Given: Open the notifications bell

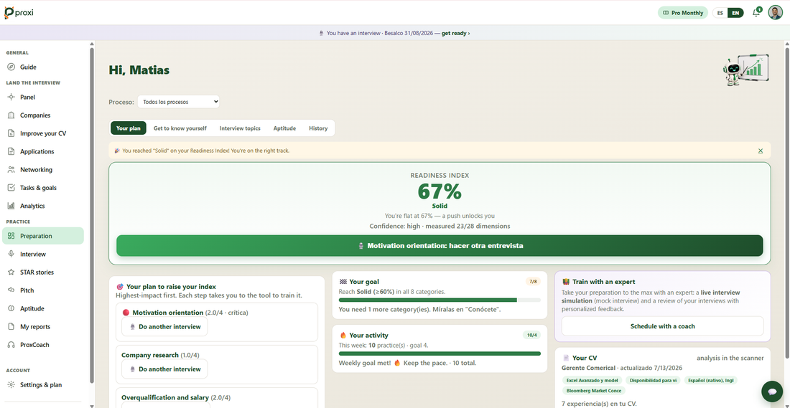Looking at the screenshot, I should [756, 13].
